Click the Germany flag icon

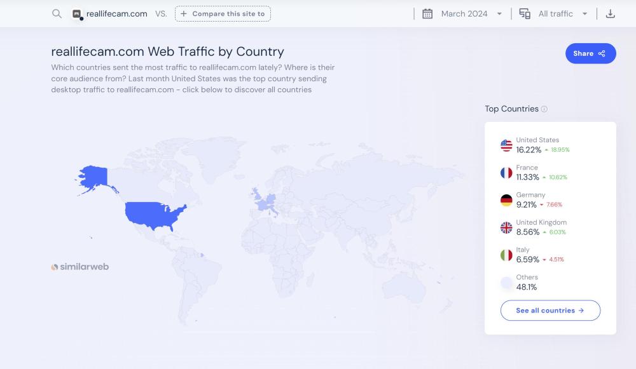[x=506, y=200]
